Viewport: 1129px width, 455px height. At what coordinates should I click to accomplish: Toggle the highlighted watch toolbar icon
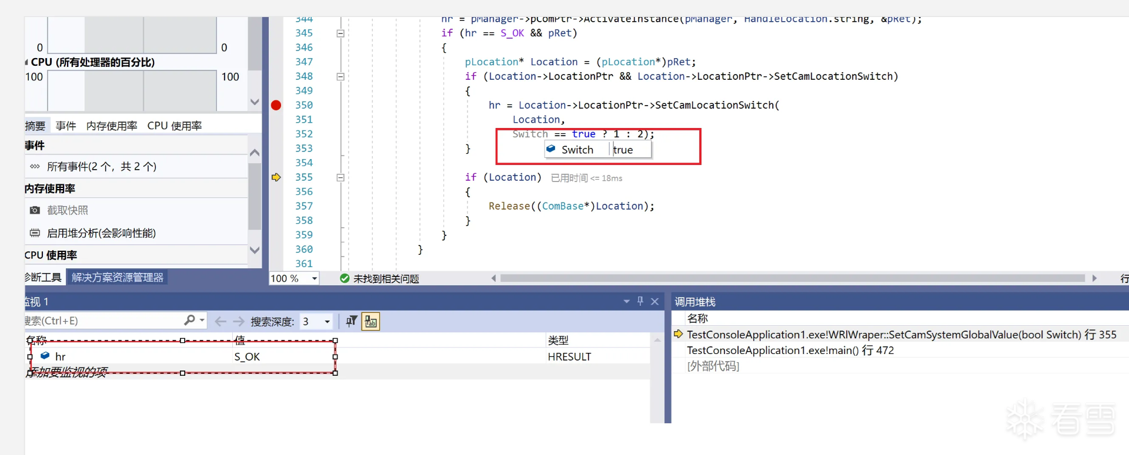tap(370, 321)
